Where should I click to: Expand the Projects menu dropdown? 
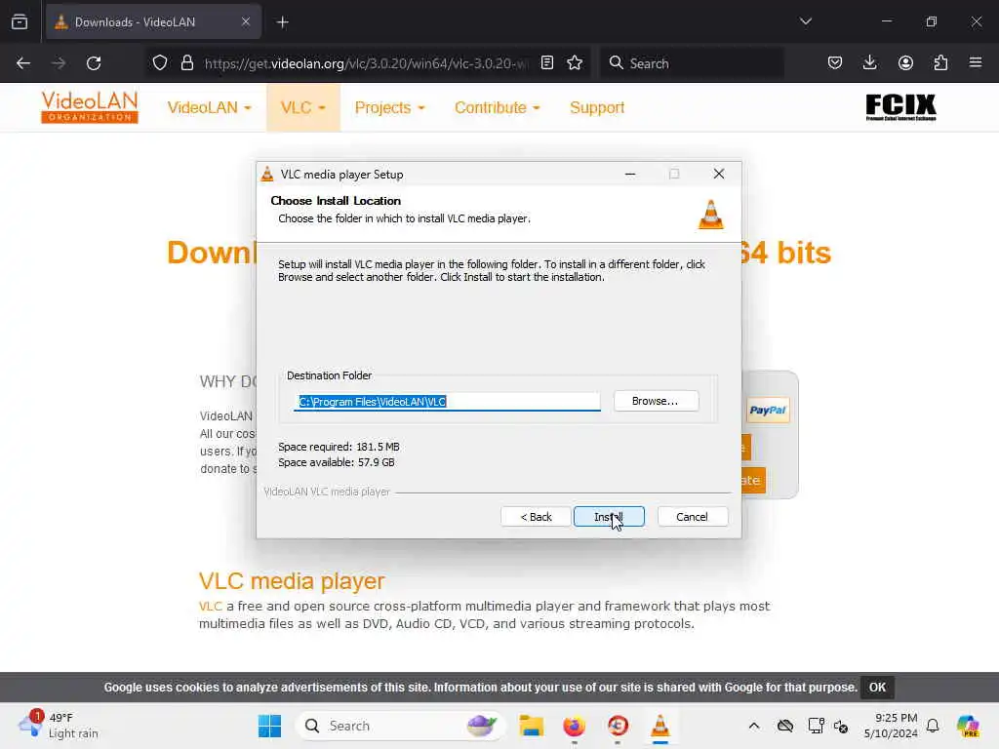(x=389, y=107)
